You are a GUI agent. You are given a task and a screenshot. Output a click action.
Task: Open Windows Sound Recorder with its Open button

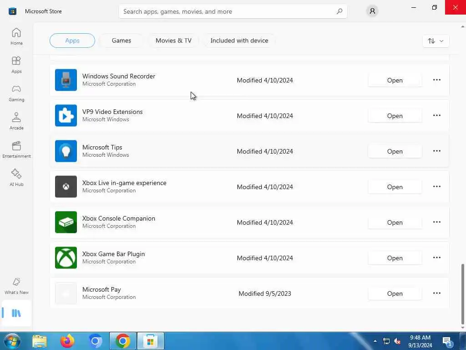point(395,80)
